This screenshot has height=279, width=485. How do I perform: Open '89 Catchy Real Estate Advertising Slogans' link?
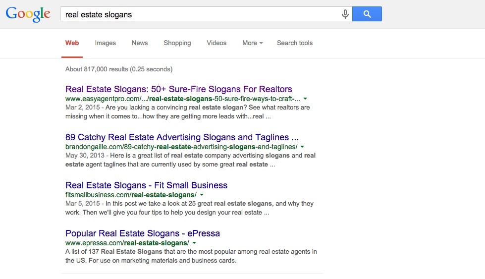click(x=182, y=137)
